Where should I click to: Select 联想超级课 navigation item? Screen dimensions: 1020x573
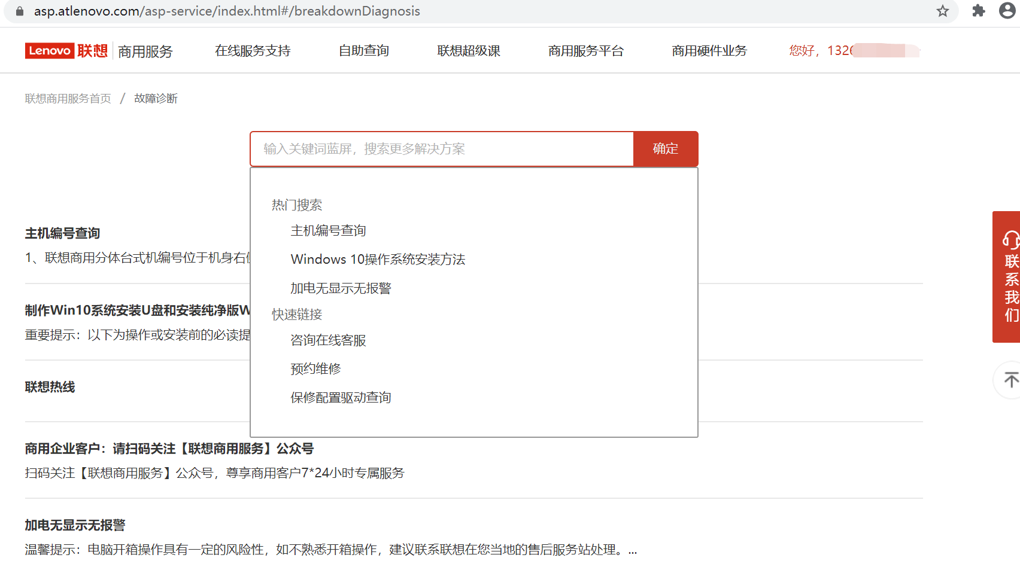coord(469,51)
